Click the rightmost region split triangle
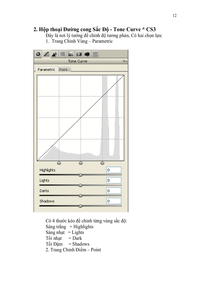 pyautogui.click(x=102, y=163)
